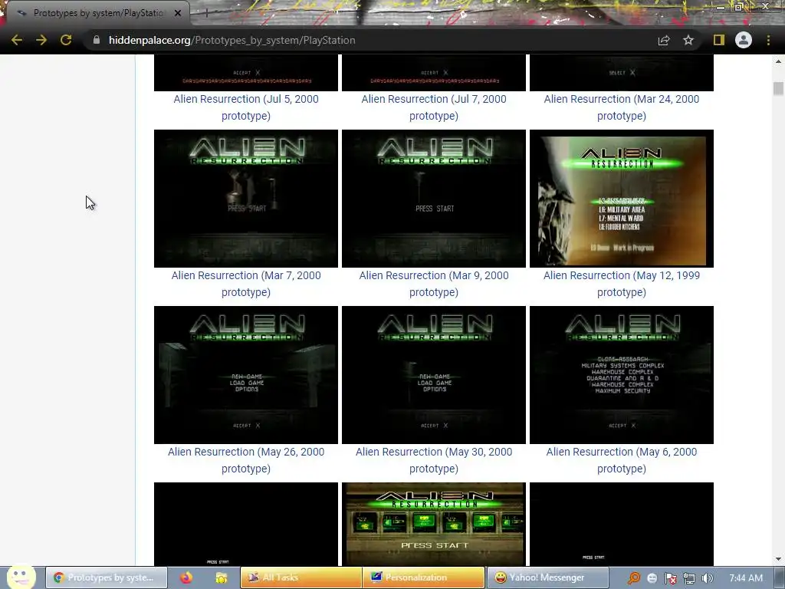Click the green monitors Press Start thumbnail
Viewport: 785px width, 589px height.
coord(434,524)
